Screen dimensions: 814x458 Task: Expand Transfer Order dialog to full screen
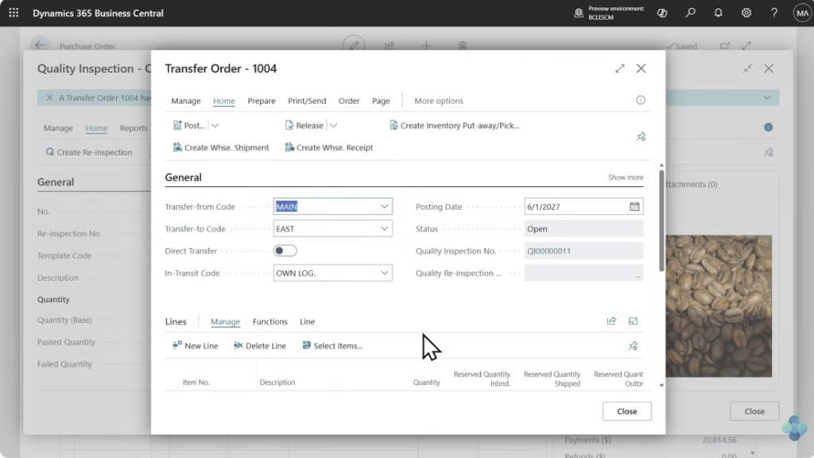pos(620,68)
